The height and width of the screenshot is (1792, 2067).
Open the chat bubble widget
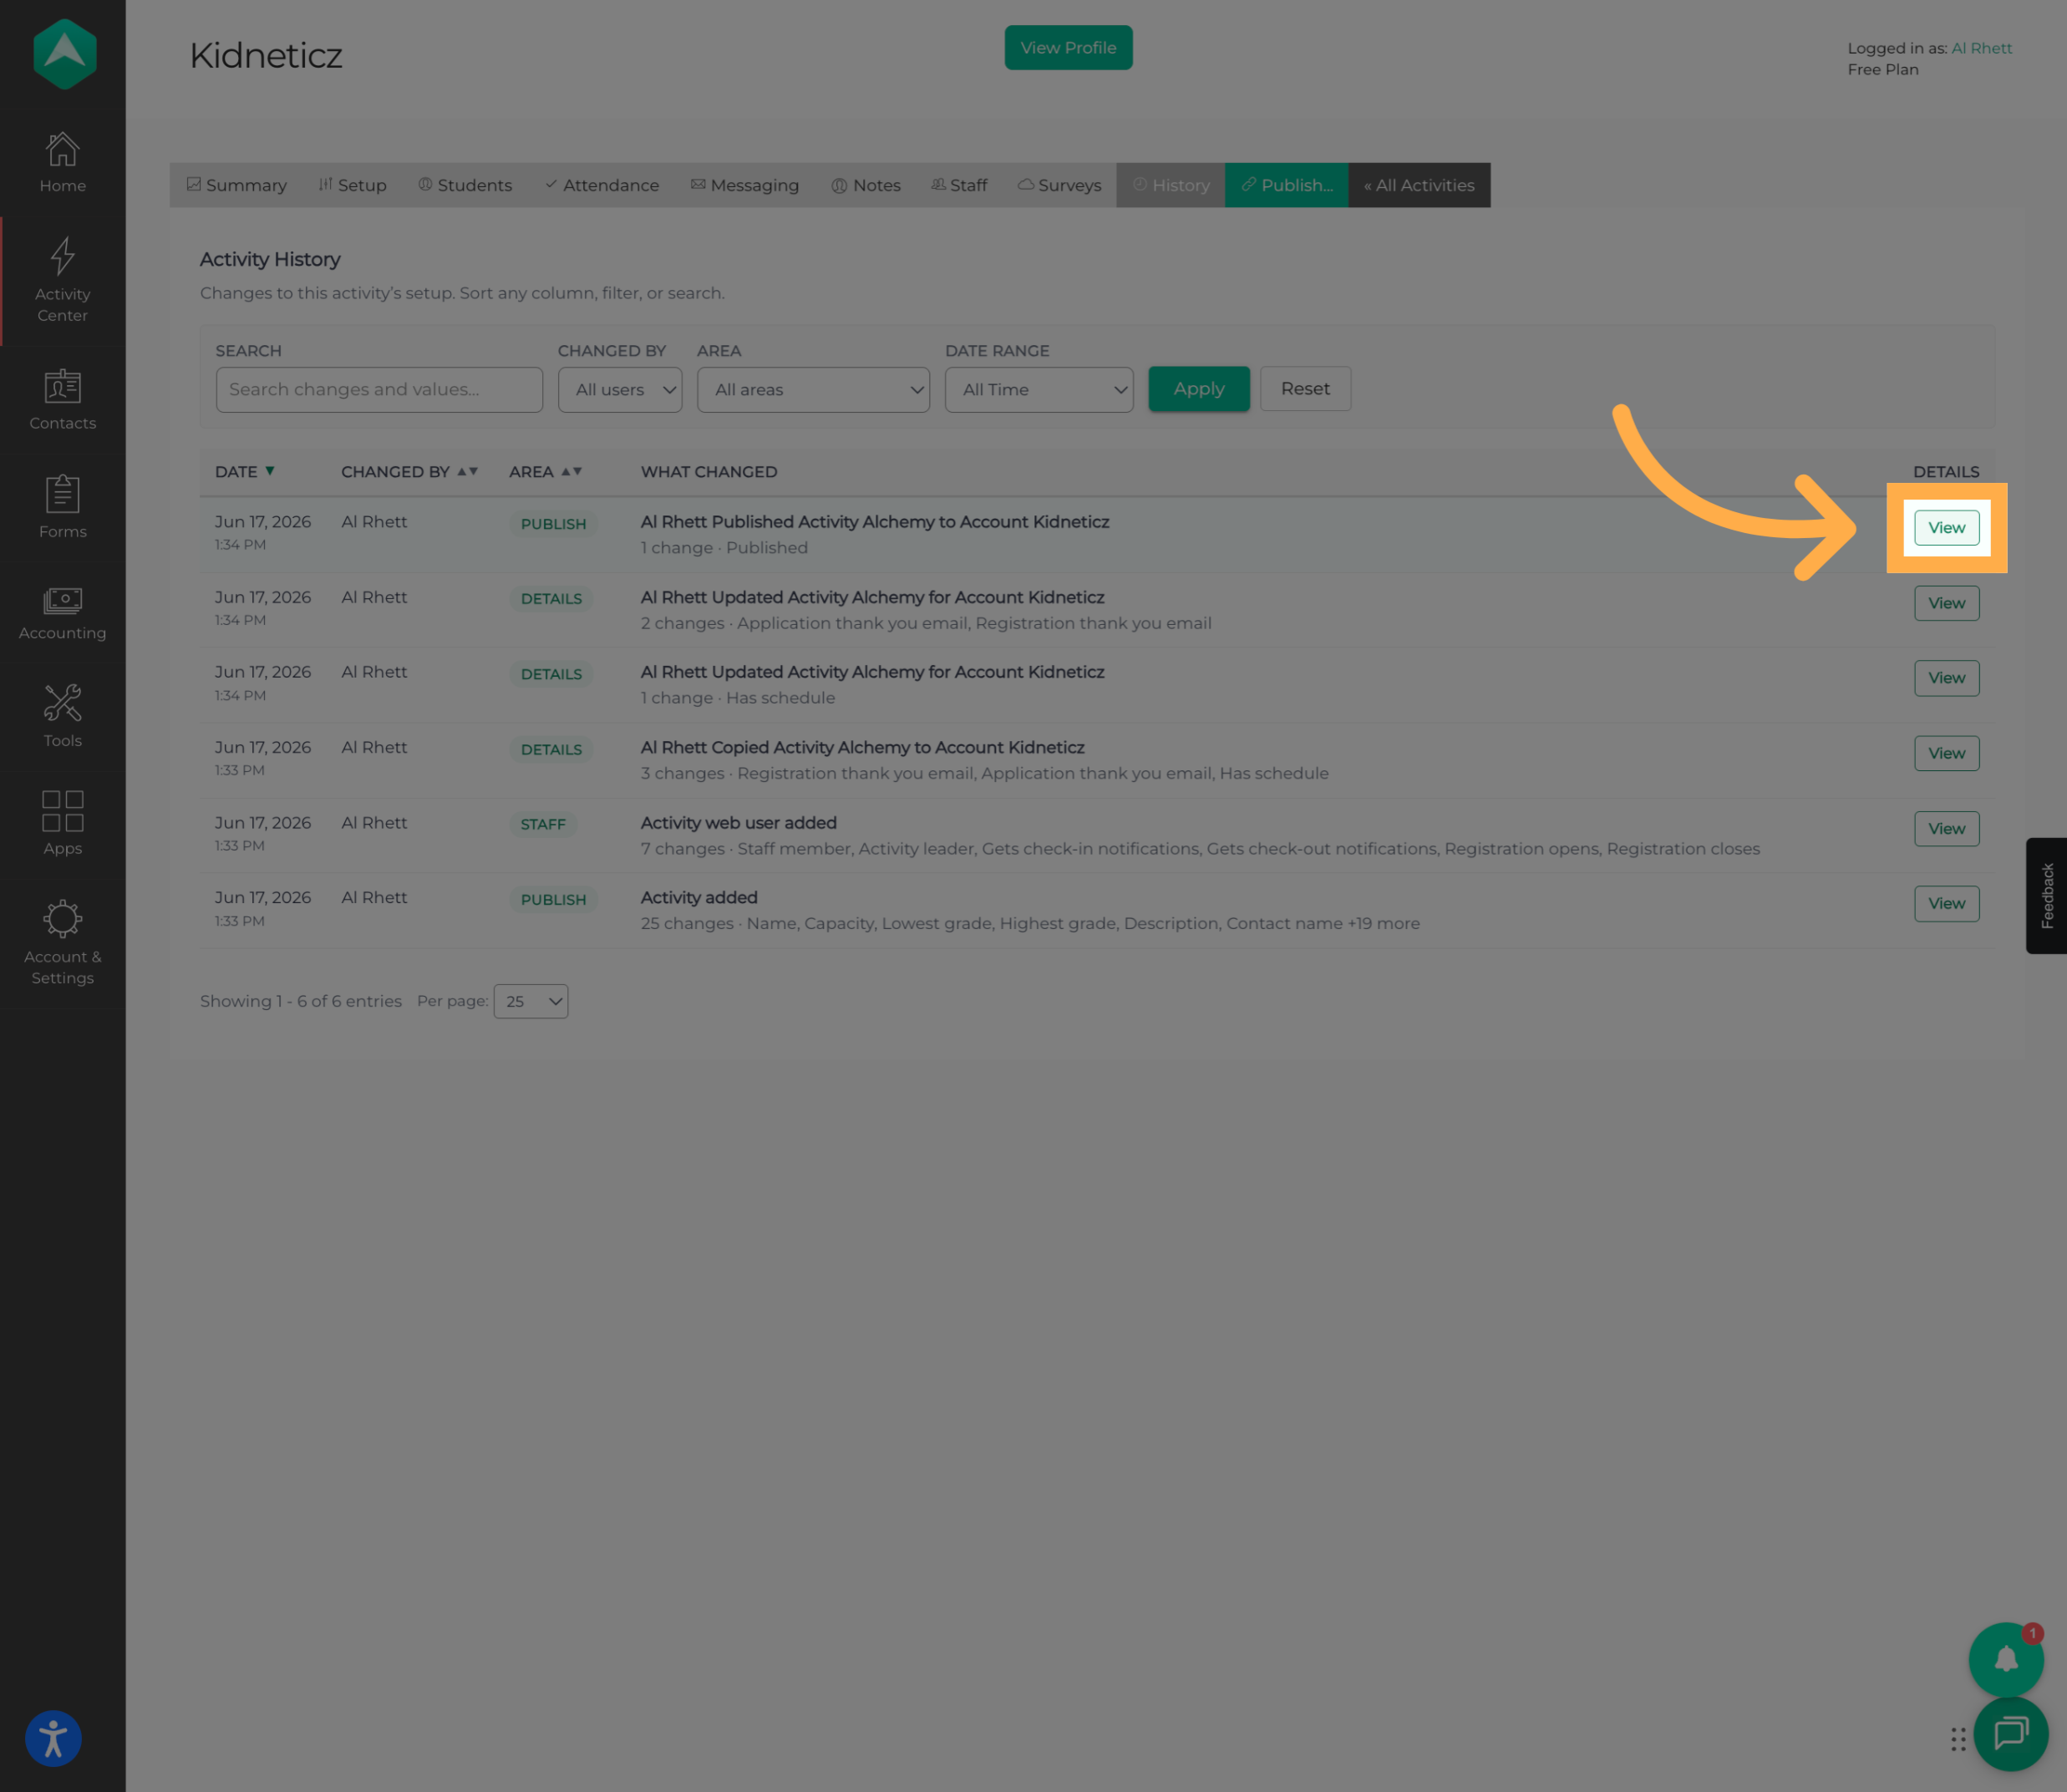[2010, 1733]
